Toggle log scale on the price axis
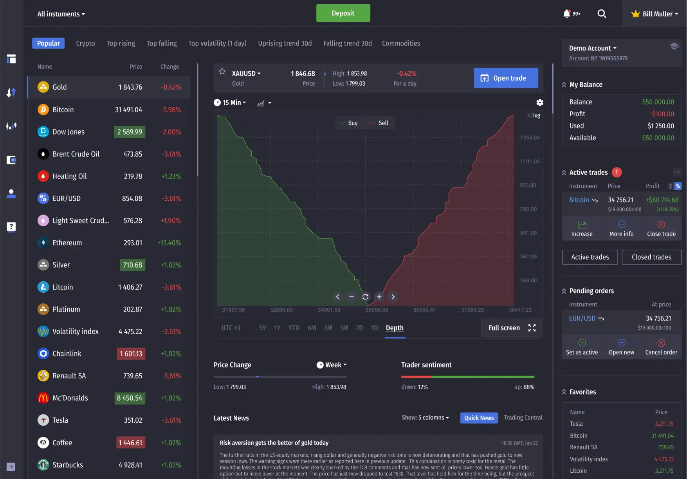The height and width of the screenshot is (479, 687). (x=536, y=115)
